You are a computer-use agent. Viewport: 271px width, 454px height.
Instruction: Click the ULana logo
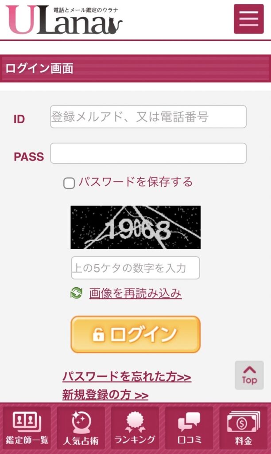pos(64,20)
